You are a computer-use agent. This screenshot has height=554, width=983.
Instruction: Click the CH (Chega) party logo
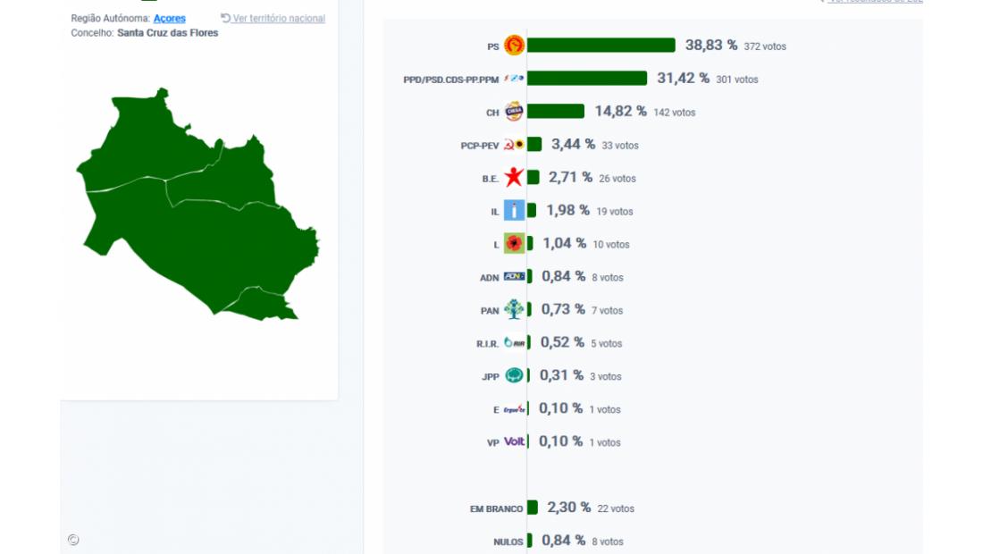point(514,112)
